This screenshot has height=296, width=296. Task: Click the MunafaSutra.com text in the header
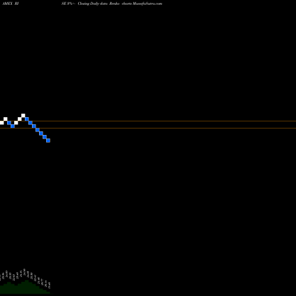[147, 4]
